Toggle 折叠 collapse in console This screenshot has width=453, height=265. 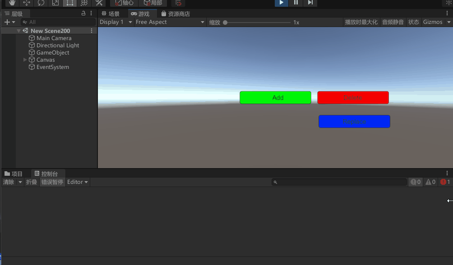(32, 182)
